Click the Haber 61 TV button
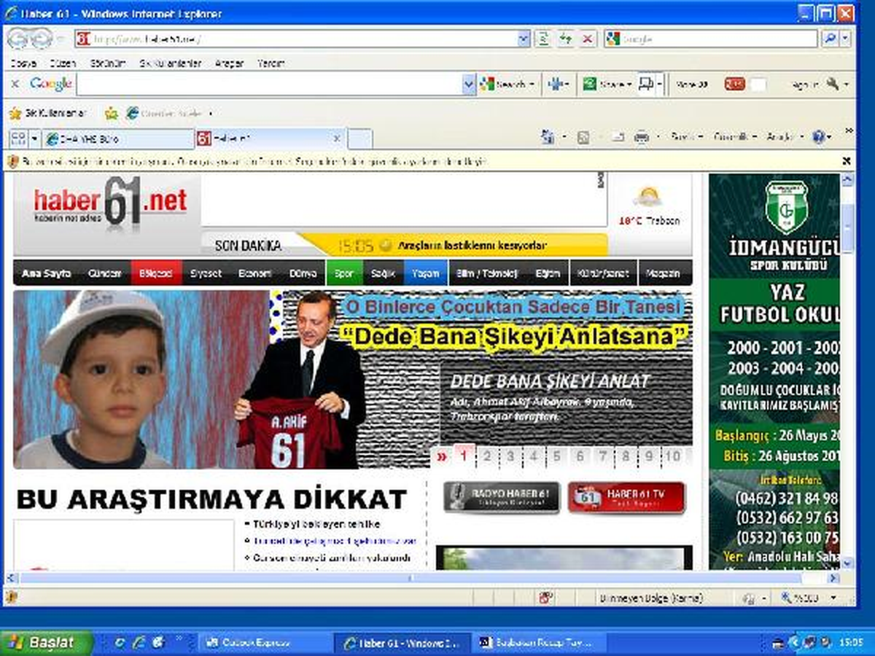The image size is (875, 656). click(626, 497)
